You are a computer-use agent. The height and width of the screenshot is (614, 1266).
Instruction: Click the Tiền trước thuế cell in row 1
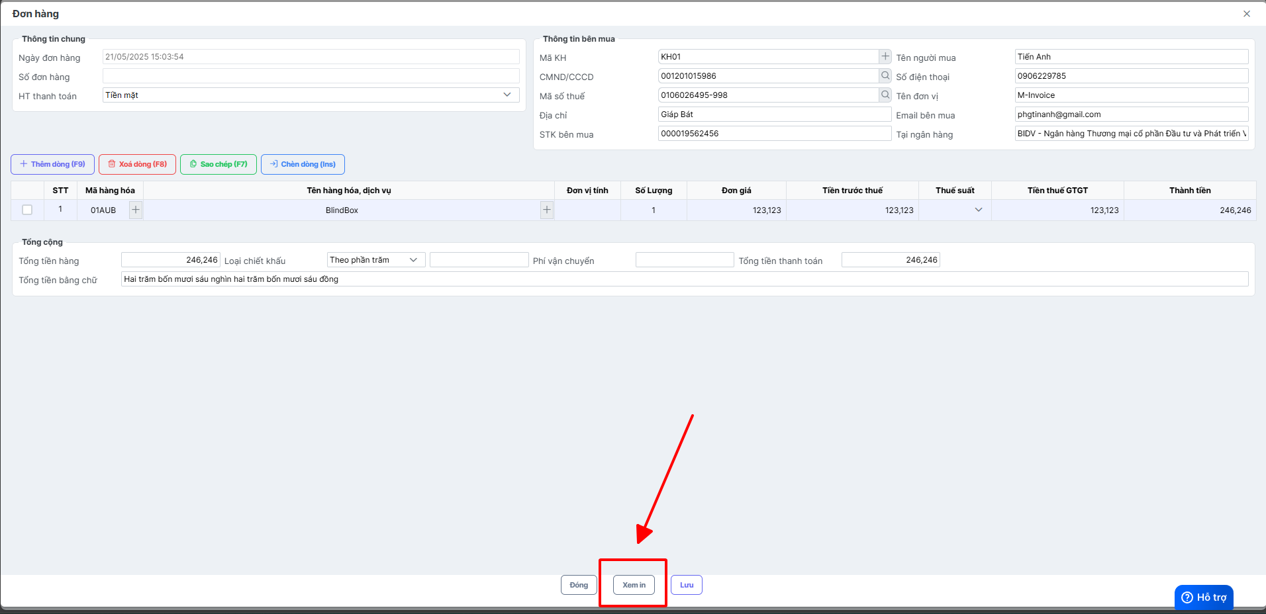click(x=852, y=210)
